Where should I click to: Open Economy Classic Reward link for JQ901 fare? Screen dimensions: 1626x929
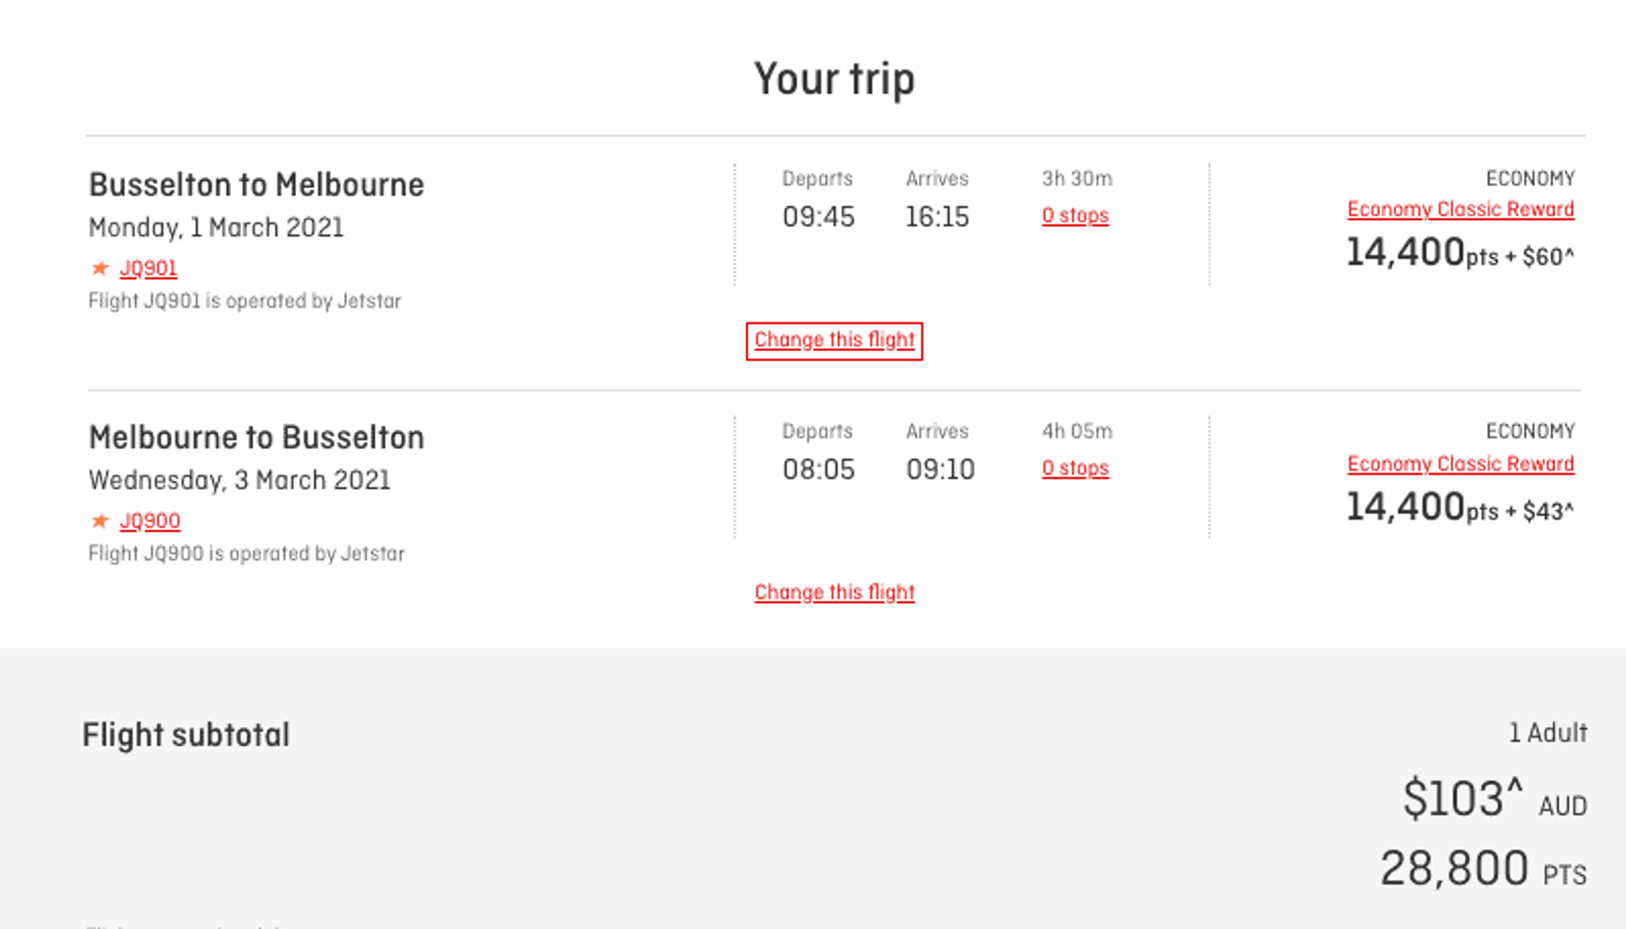coord(1460,209)
